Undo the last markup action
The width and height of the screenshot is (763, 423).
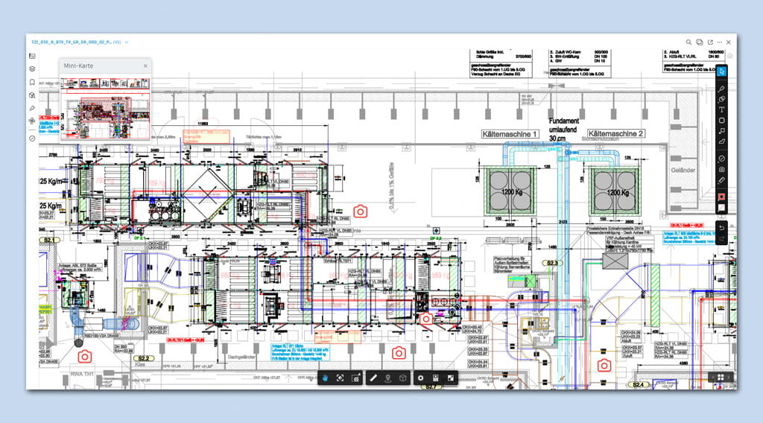coord(721,226)
